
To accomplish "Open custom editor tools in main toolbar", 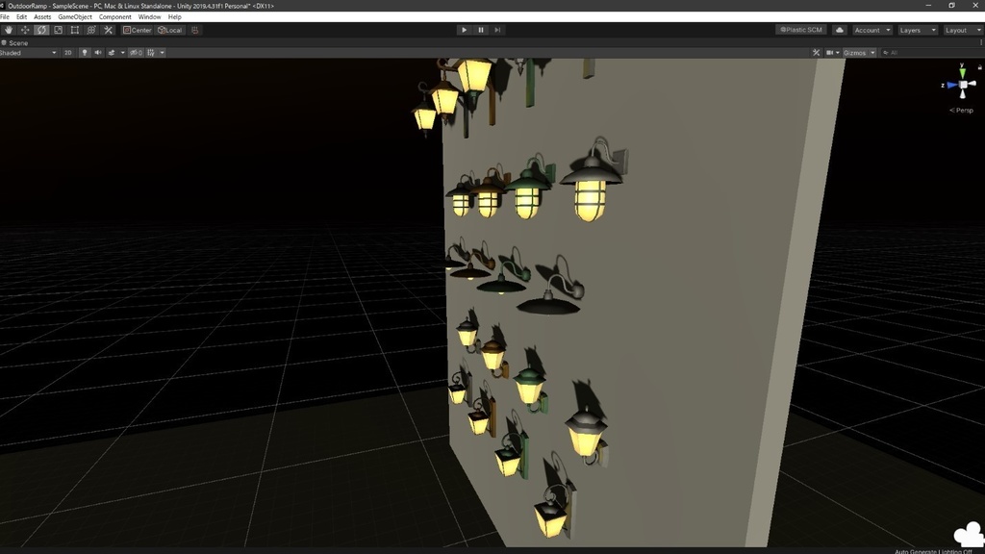I will [x=108, y=30].
